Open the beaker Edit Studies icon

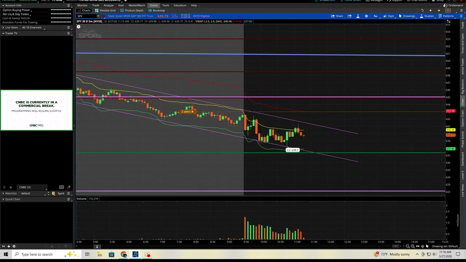pos(358,16)
